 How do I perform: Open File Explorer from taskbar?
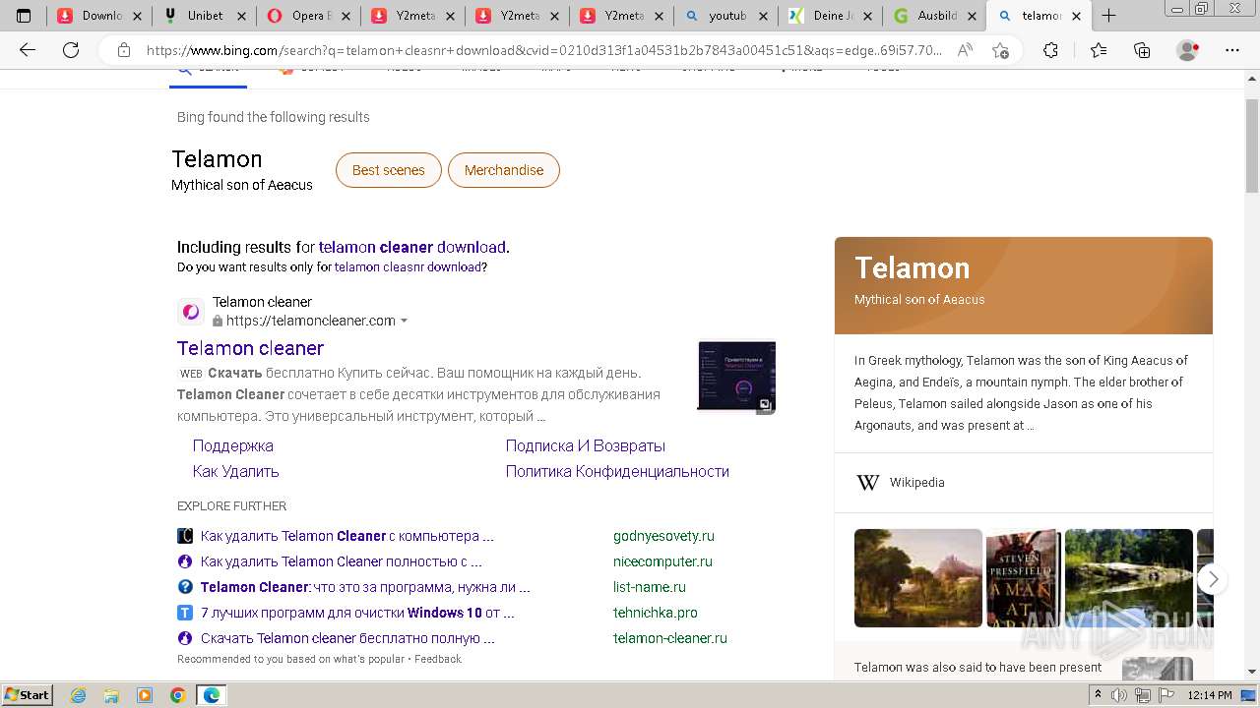[x=111, y=695]
